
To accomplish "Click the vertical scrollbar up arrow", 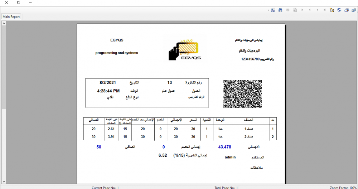I will point(4,23).
